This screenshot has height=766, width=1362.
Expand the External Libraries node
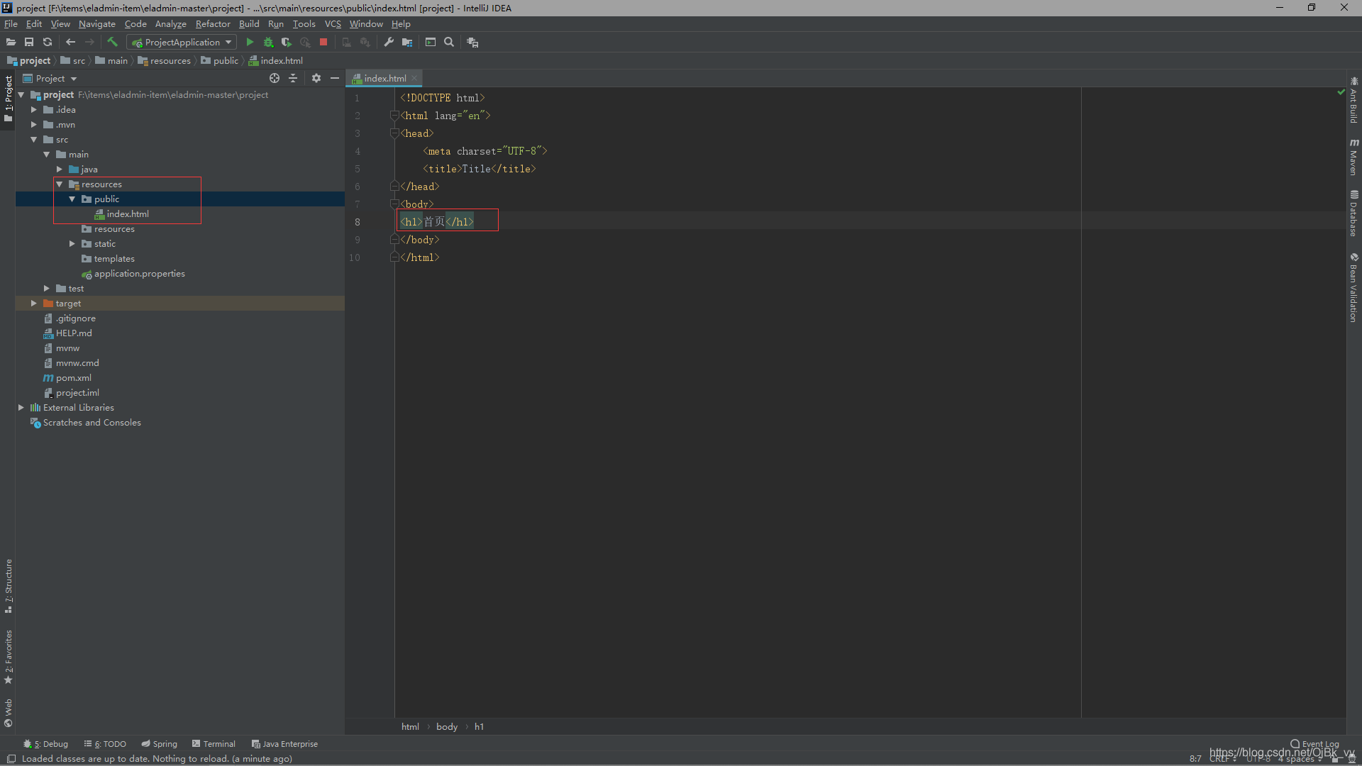click(x=21, y=408)
